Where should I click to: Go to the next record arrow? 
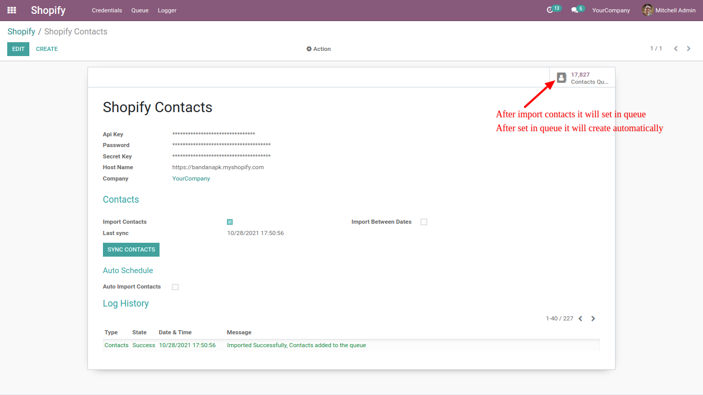pos(689,48)
